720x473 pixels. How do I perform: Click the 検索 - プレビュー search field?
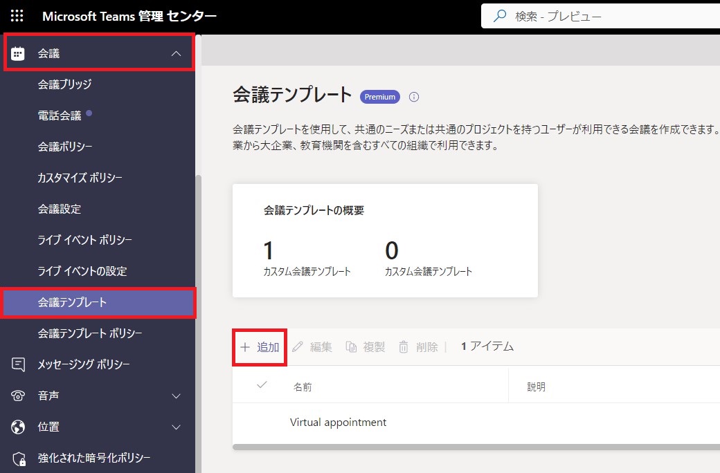point(602,17)
